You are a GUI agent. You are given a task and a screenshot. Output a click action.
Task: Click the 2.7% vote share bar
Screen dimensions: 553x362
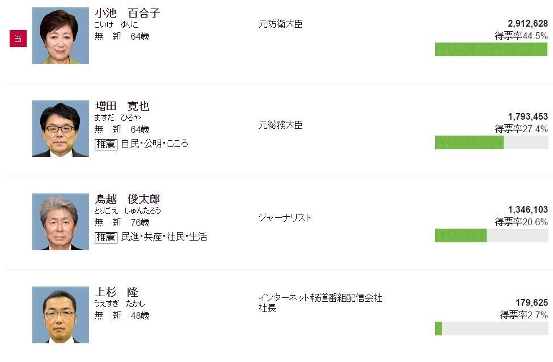coord(491,329)
